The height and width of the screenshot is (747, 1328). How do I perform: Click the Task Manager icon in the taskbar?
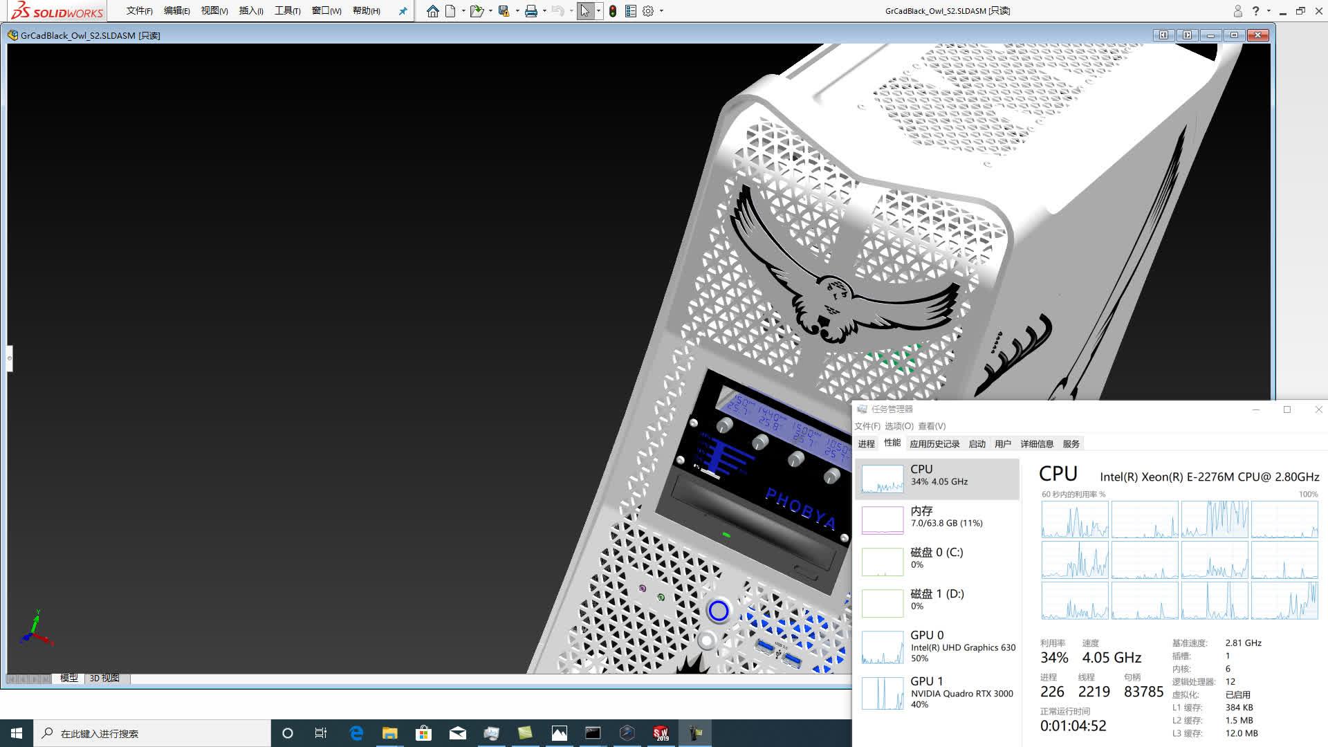pos(694,732)
